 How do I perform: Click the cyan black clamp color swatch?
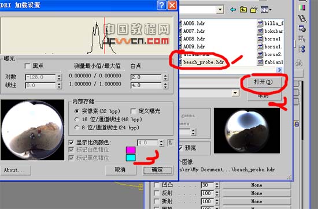(131, 158)
